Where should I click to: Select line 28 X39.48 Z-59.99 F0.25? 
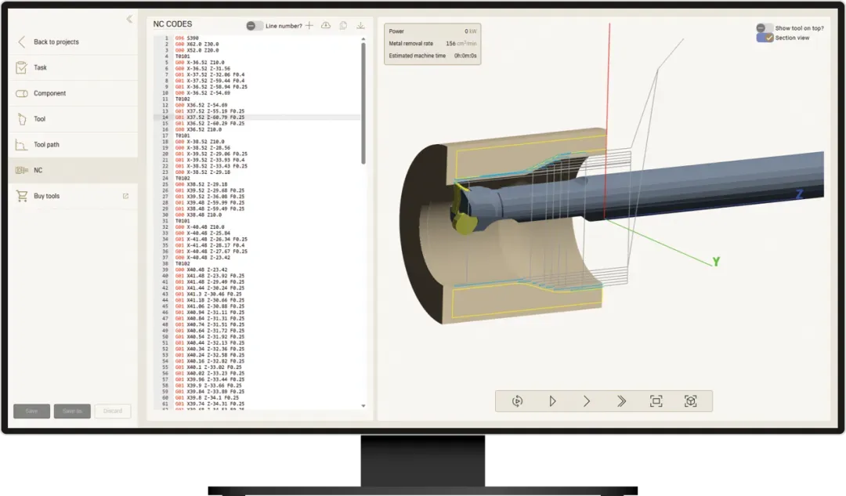point(209,202)
